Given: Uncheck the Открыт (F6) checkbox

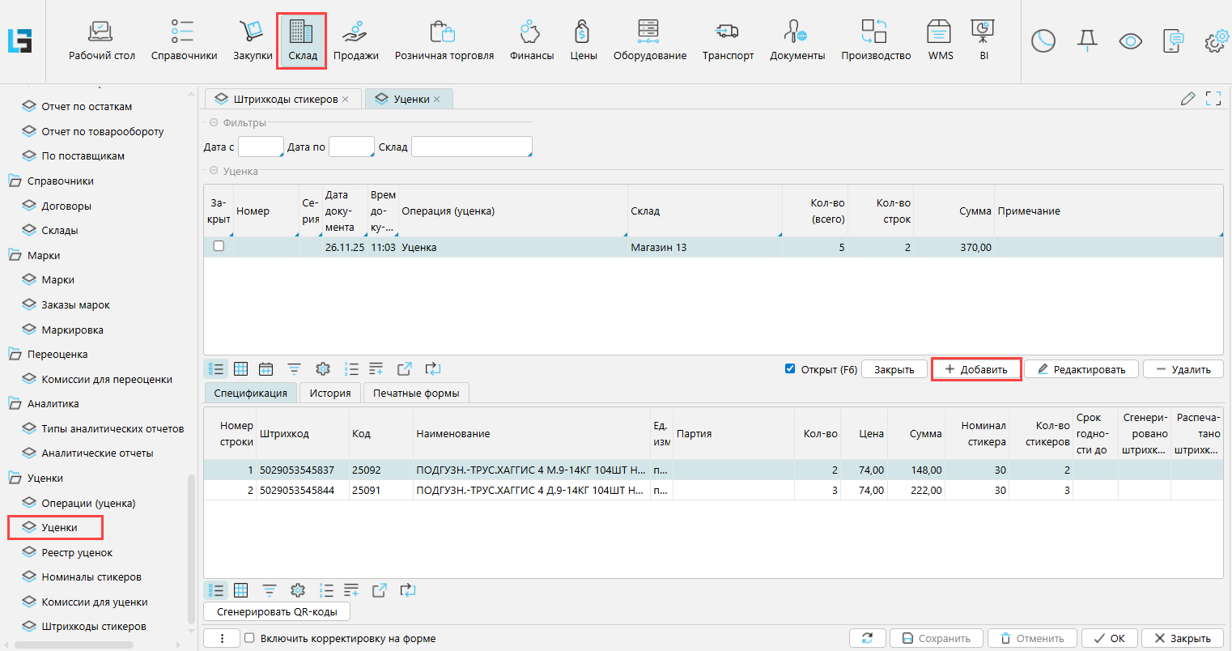Looking at the screenshot, I should pos(790,369).
